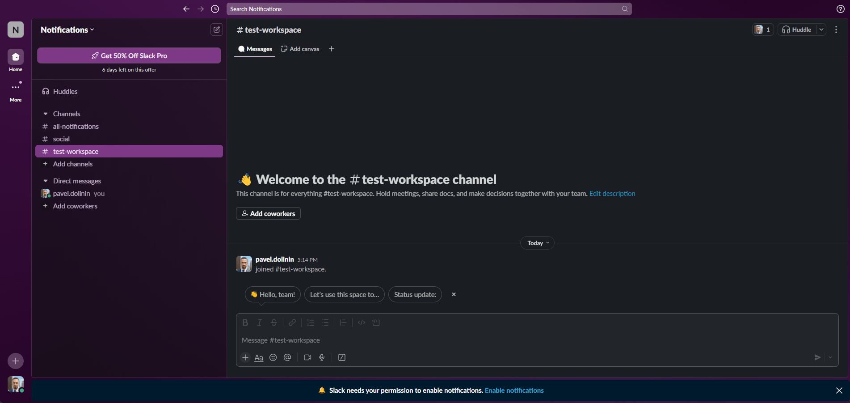Click the help question mark icon
850x403 pixels.
point(840,9)
